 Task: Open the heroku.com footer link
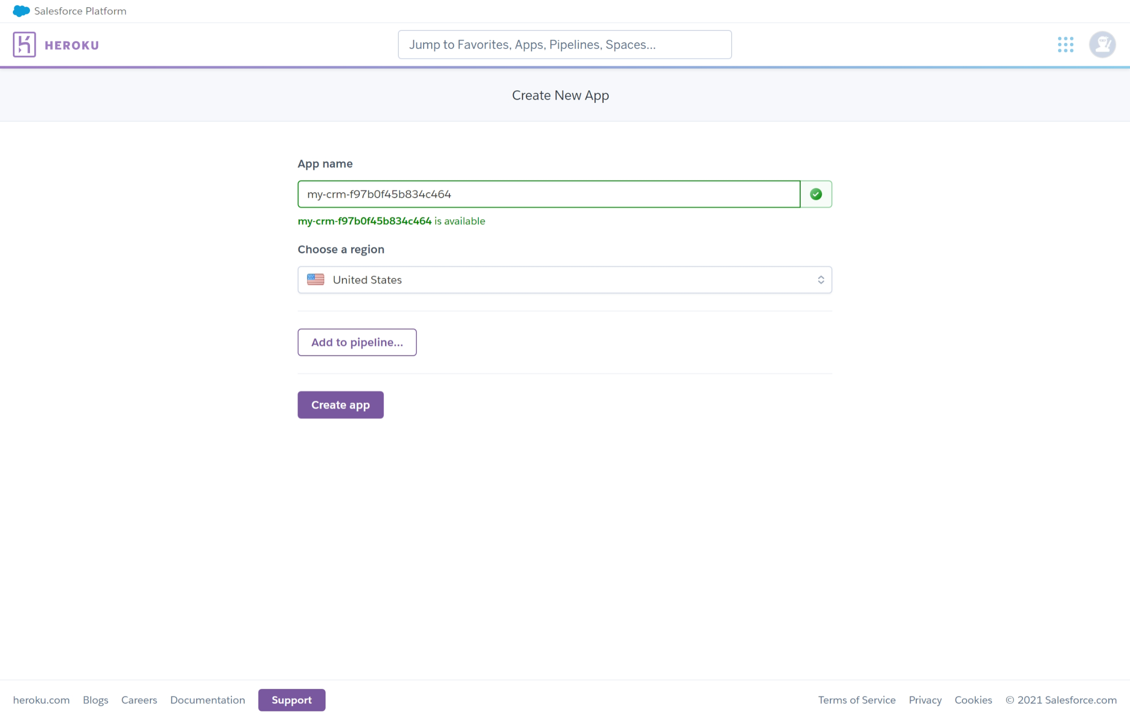coord(41,699)
